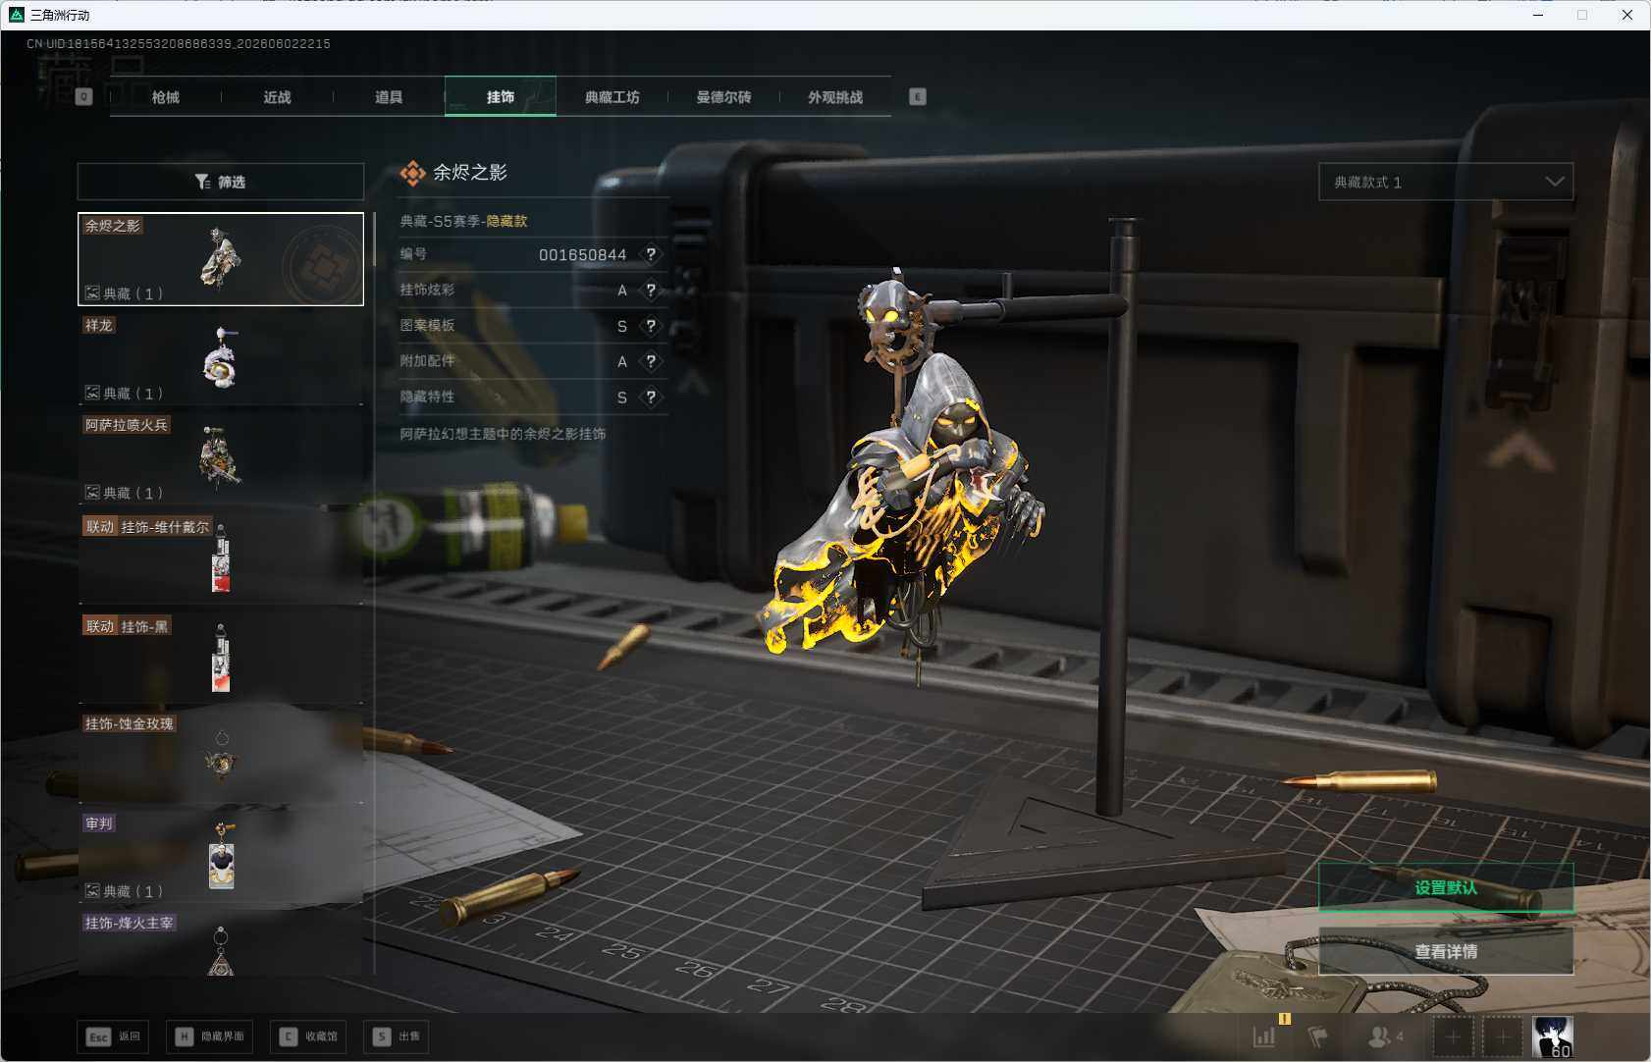Switch to the 外观挑战 tab
The height and width of the screenshot is (1062, 1651).
pyautogui.click(x=835, y=97)
